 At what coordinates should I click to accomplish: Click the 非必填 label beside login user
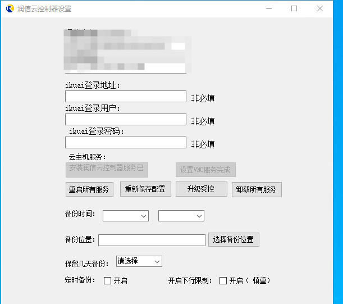coord(203,121)
